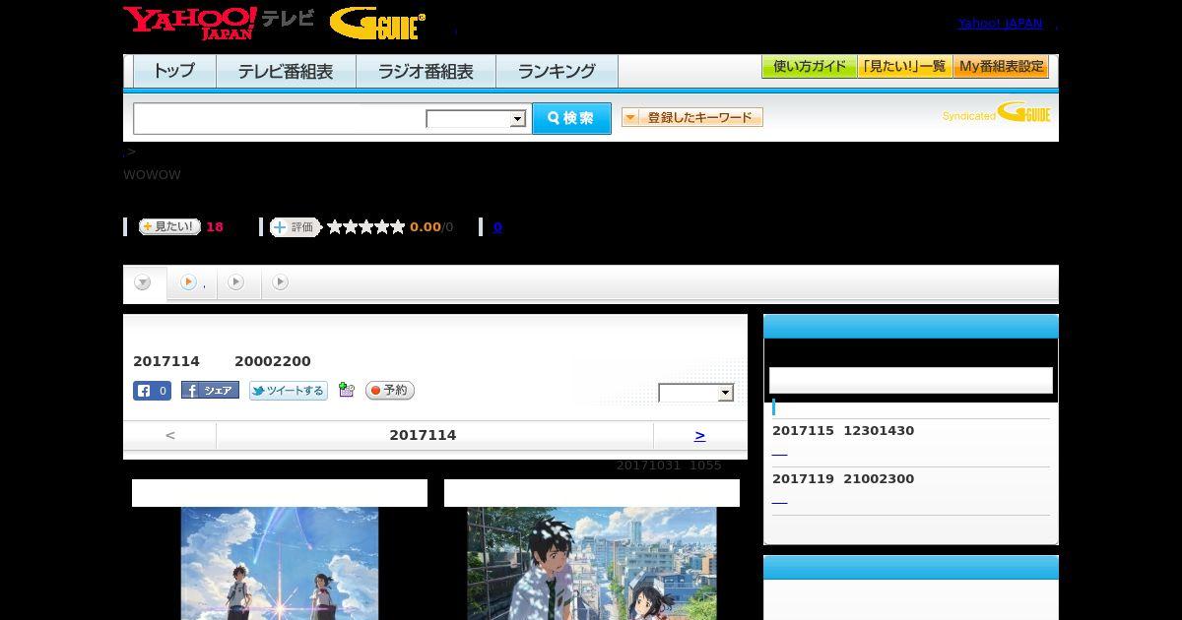The height and width of the screenshot is (620, 1182).
Task: Share via the Facebook シェア button
Action: [x=210, y=391]
